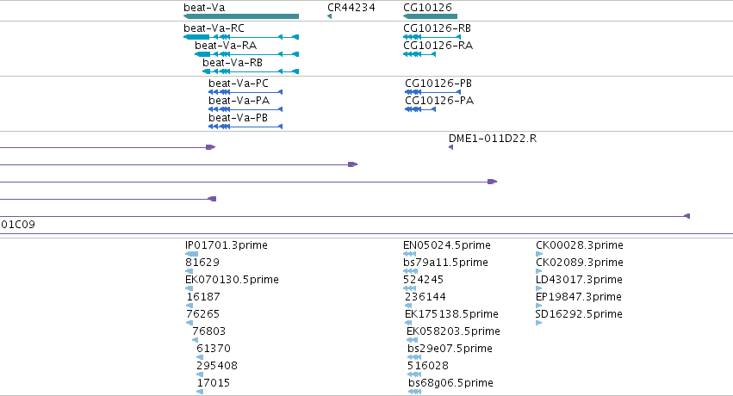Click the IP01701.3prime EST glyph
Screen dimensions: 733x396
click(x=192, y=254)
